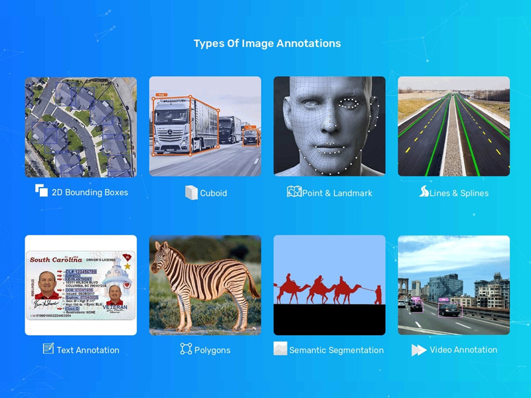Open the red camels segmentation image
531x398 pixels.
pos(329,285)
